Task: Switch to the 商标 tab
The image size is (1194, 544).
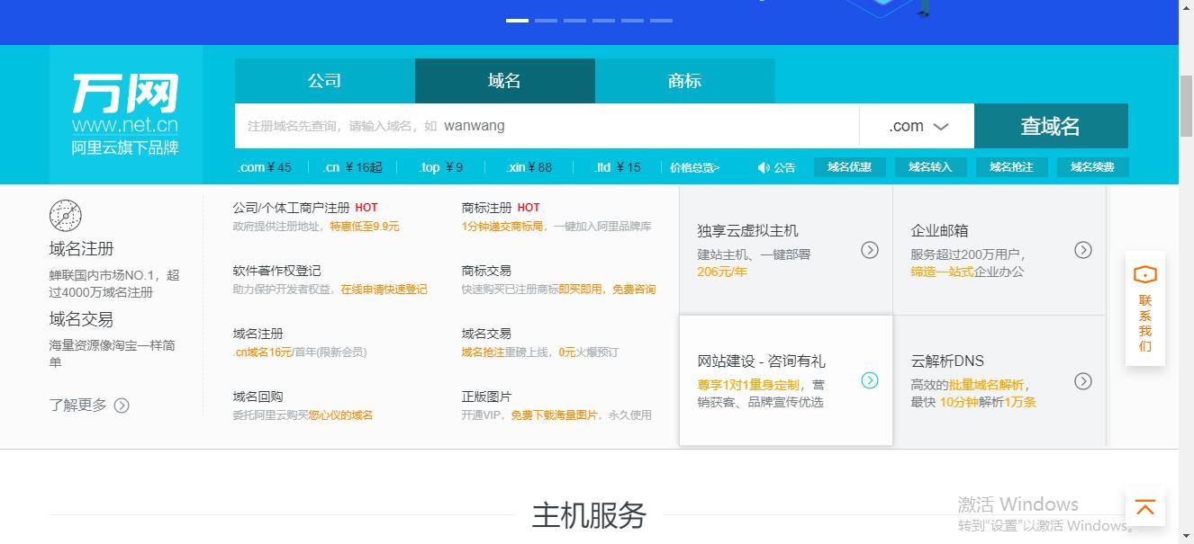Action: [x=684, y=81]
